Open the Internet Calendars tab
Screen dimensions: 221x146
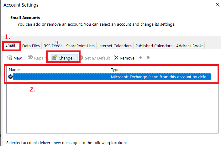115,46
